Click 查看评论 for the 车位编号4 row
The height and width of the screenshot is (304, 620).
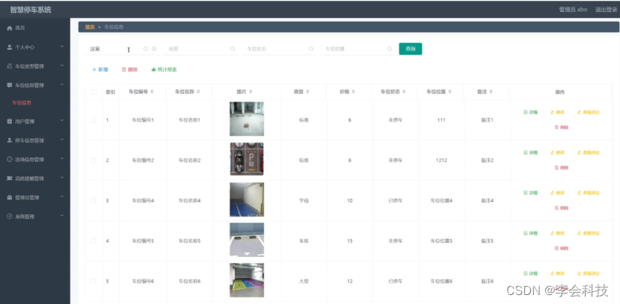[x=589, y=193]
